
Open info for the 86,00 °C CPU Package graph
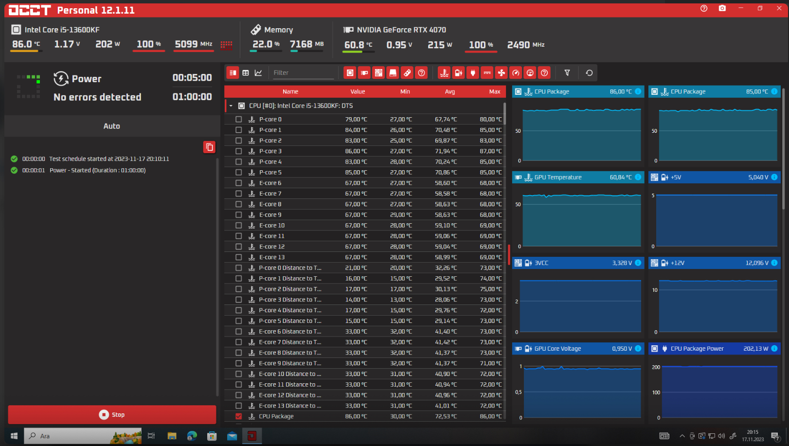[x=638, y=91]
